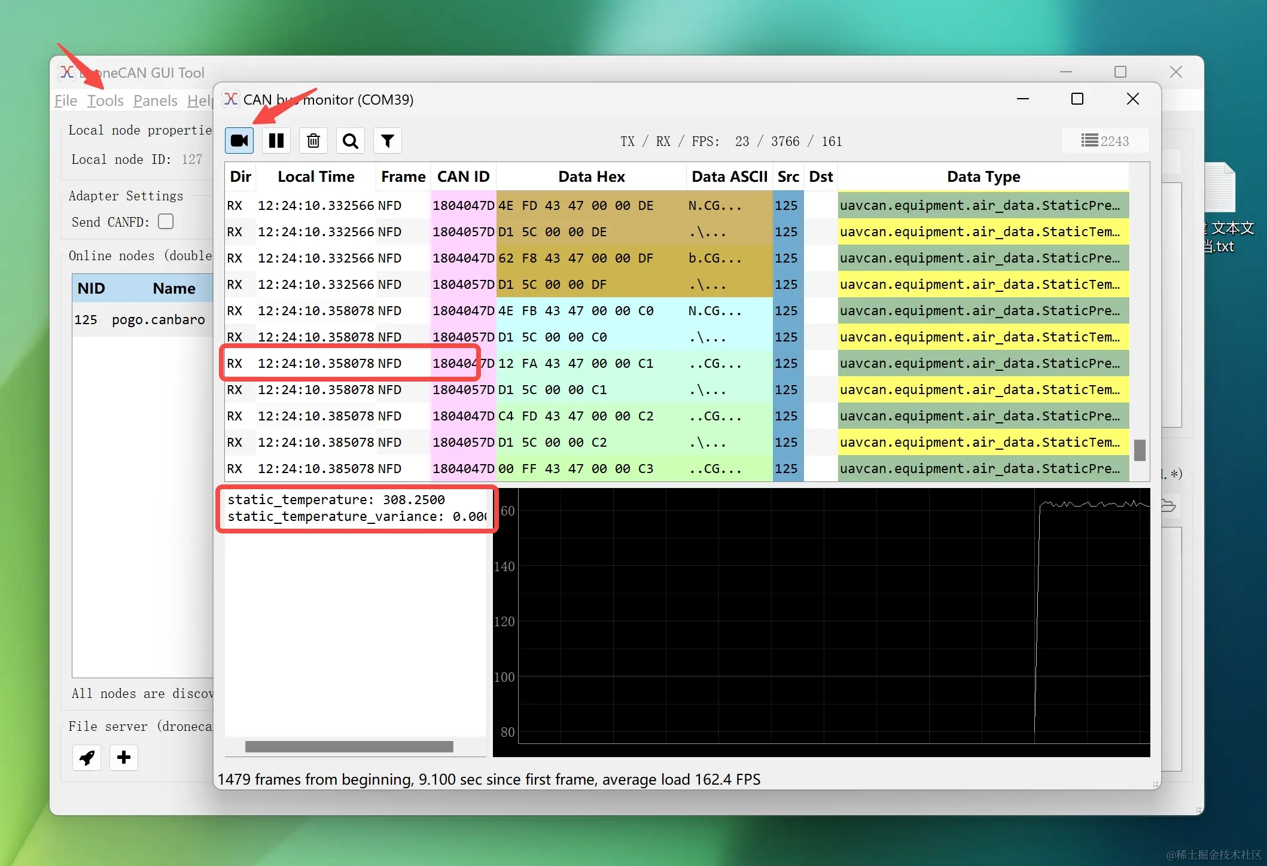
Task: Sort by the CAN ID column header
Action: pyautogui.click(x=463, y=177)
